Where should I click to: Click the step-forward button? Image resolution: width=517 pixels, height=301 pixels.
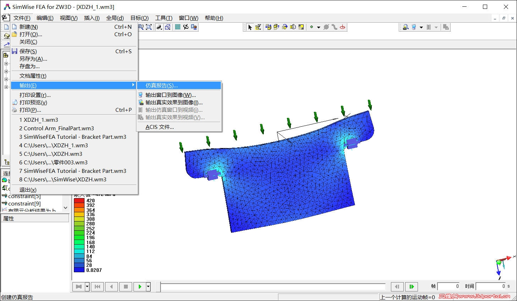coord(412,286)
